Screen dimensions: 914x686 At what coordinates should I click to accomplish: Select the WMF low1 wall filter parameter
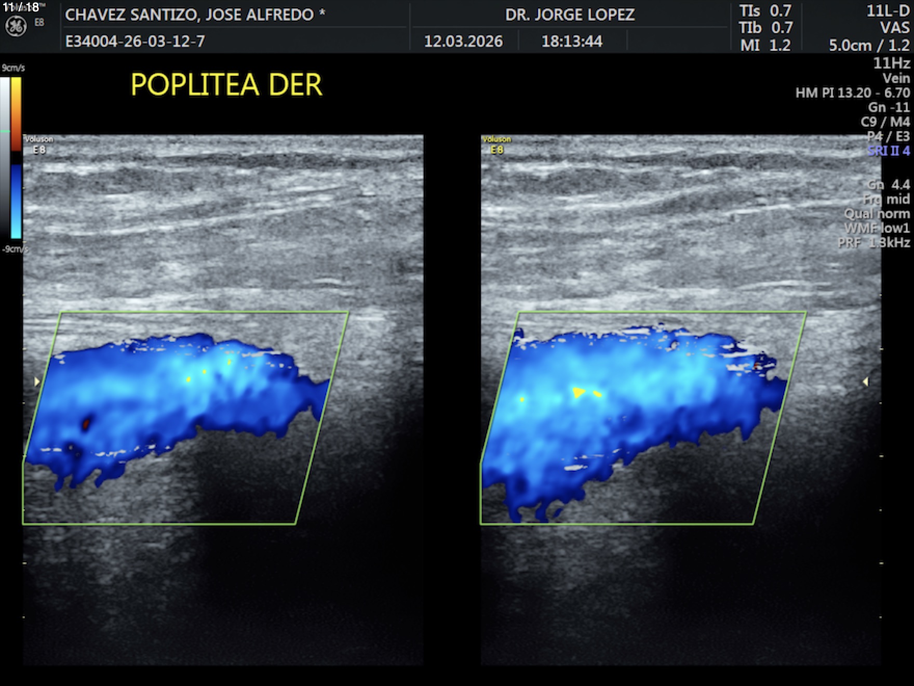click(877, 228)
